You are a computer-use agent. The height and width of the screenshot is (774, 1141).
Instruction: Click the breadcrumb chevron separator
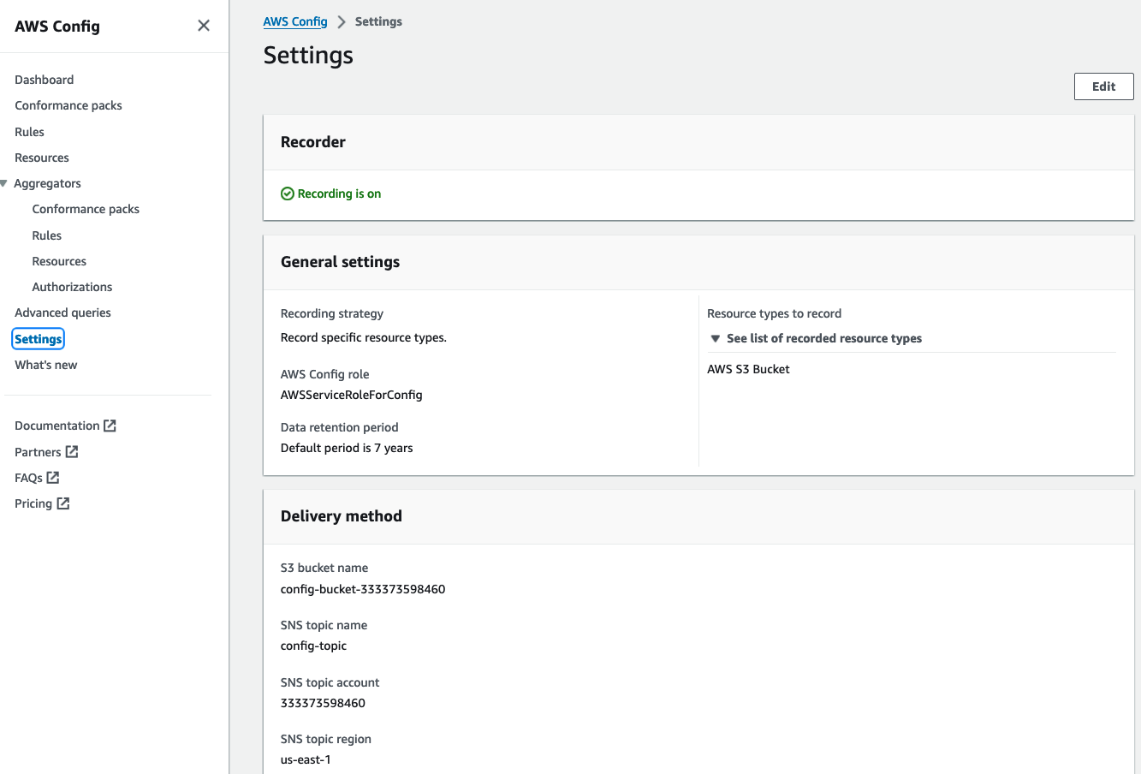[x=342, y=22]
